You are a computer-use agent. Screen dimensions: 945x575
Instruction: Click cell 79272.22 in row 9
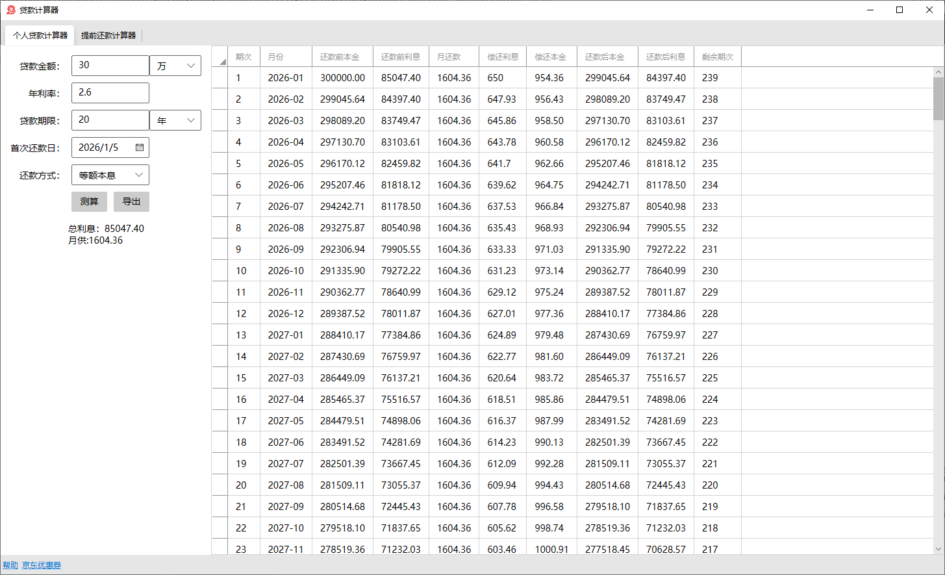666,249
